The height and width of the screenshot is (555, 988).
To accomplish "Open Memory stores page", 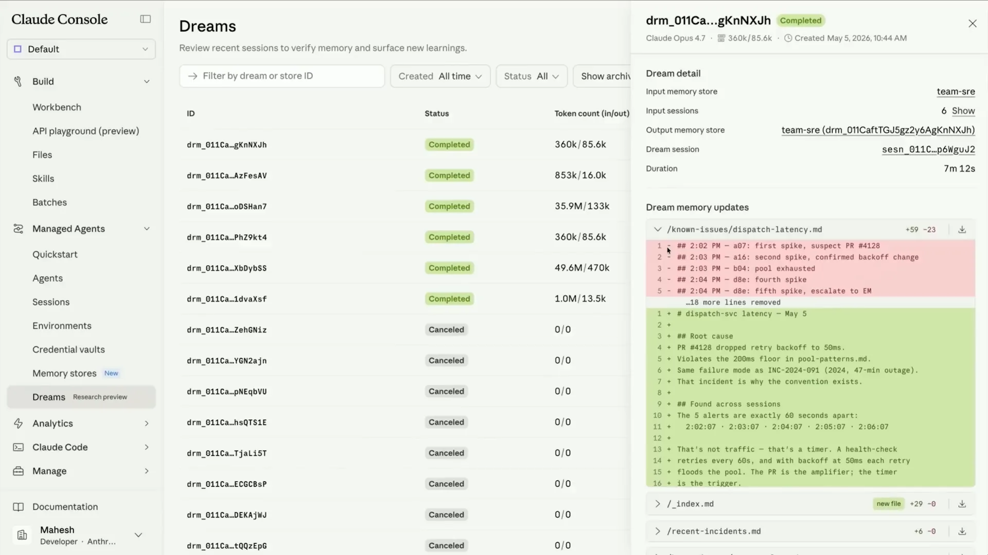I will pos(64,373).
